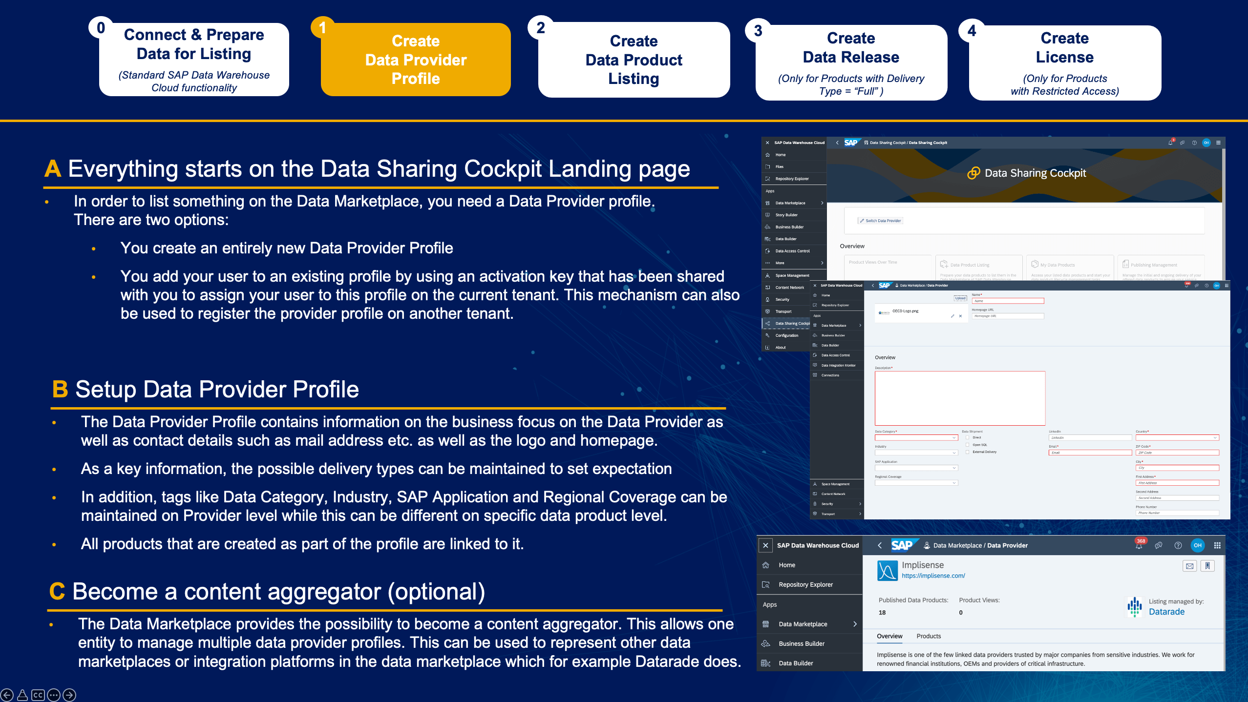Open the Data Category dropdown

[916, 437]
